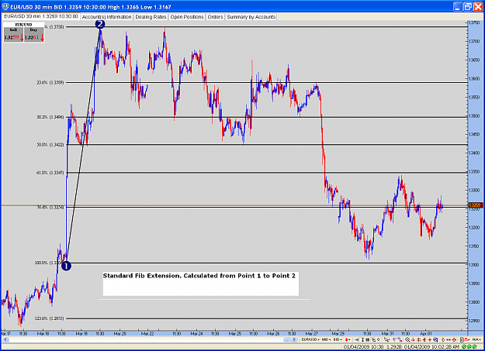Open the candlestick chart type dropdown
This screenshot has width=485, height=351.
coord(348,339)
